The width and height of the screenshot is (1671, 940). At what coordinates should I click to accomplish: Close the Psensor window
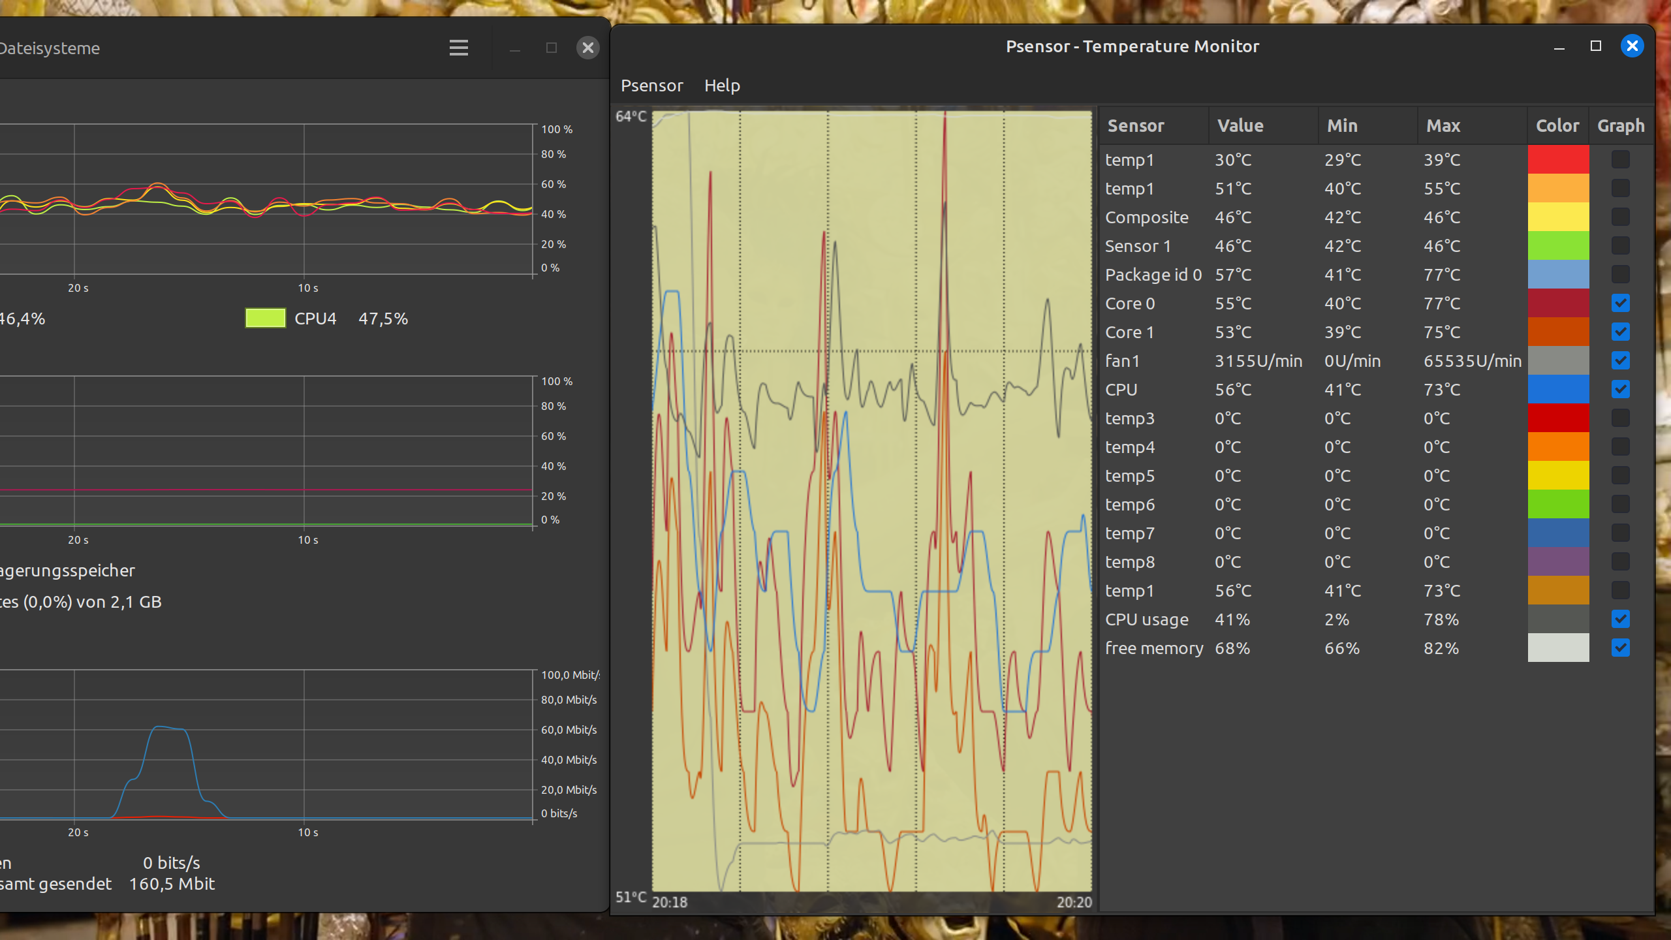(1632, 46)
